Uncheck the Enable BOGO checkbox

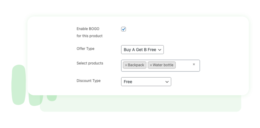point(123,29)
